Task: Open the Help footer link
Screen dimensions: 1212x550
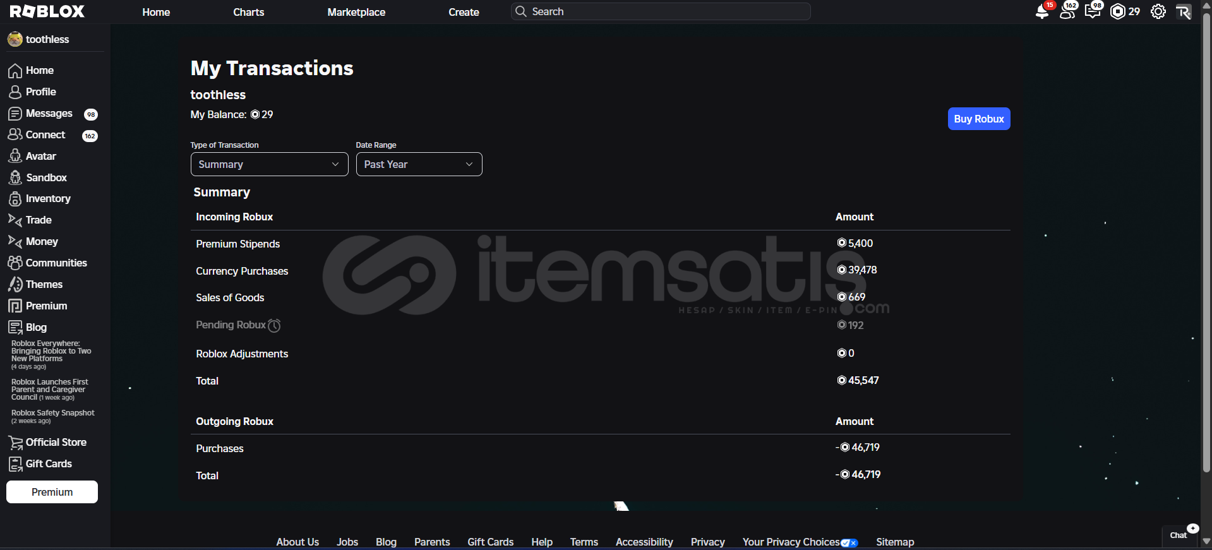Action: pyautogui.click(x=542, y=542)
